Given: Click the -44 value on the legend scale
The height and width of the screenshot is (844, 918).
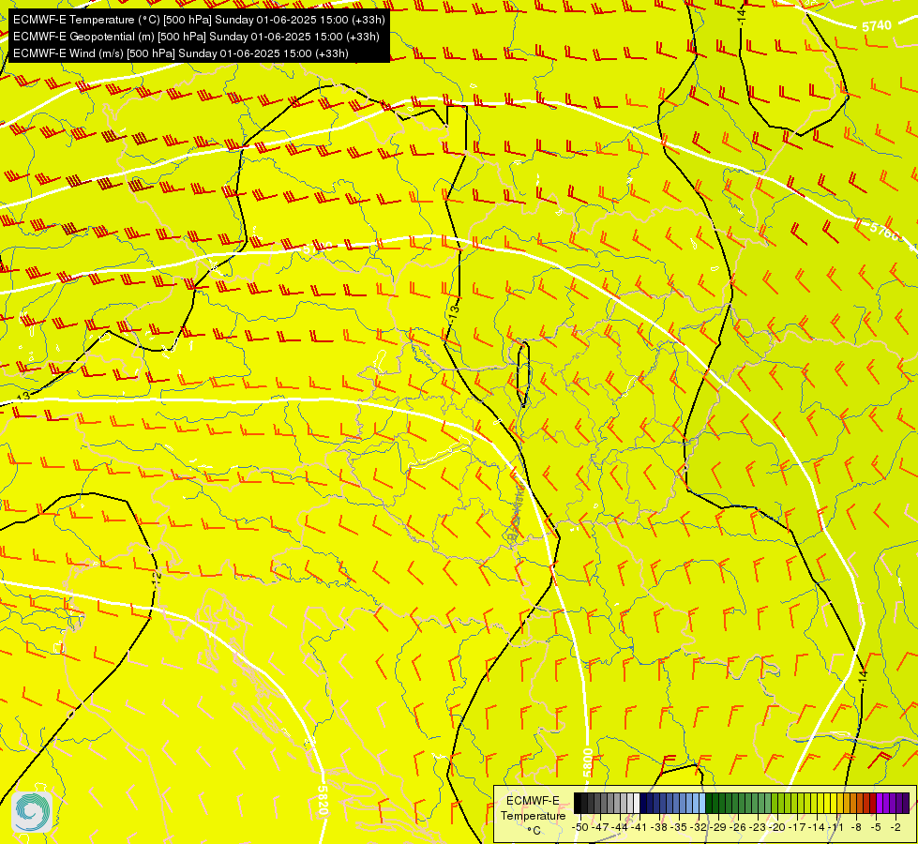Looking at the screenshot, I should 620,828.
